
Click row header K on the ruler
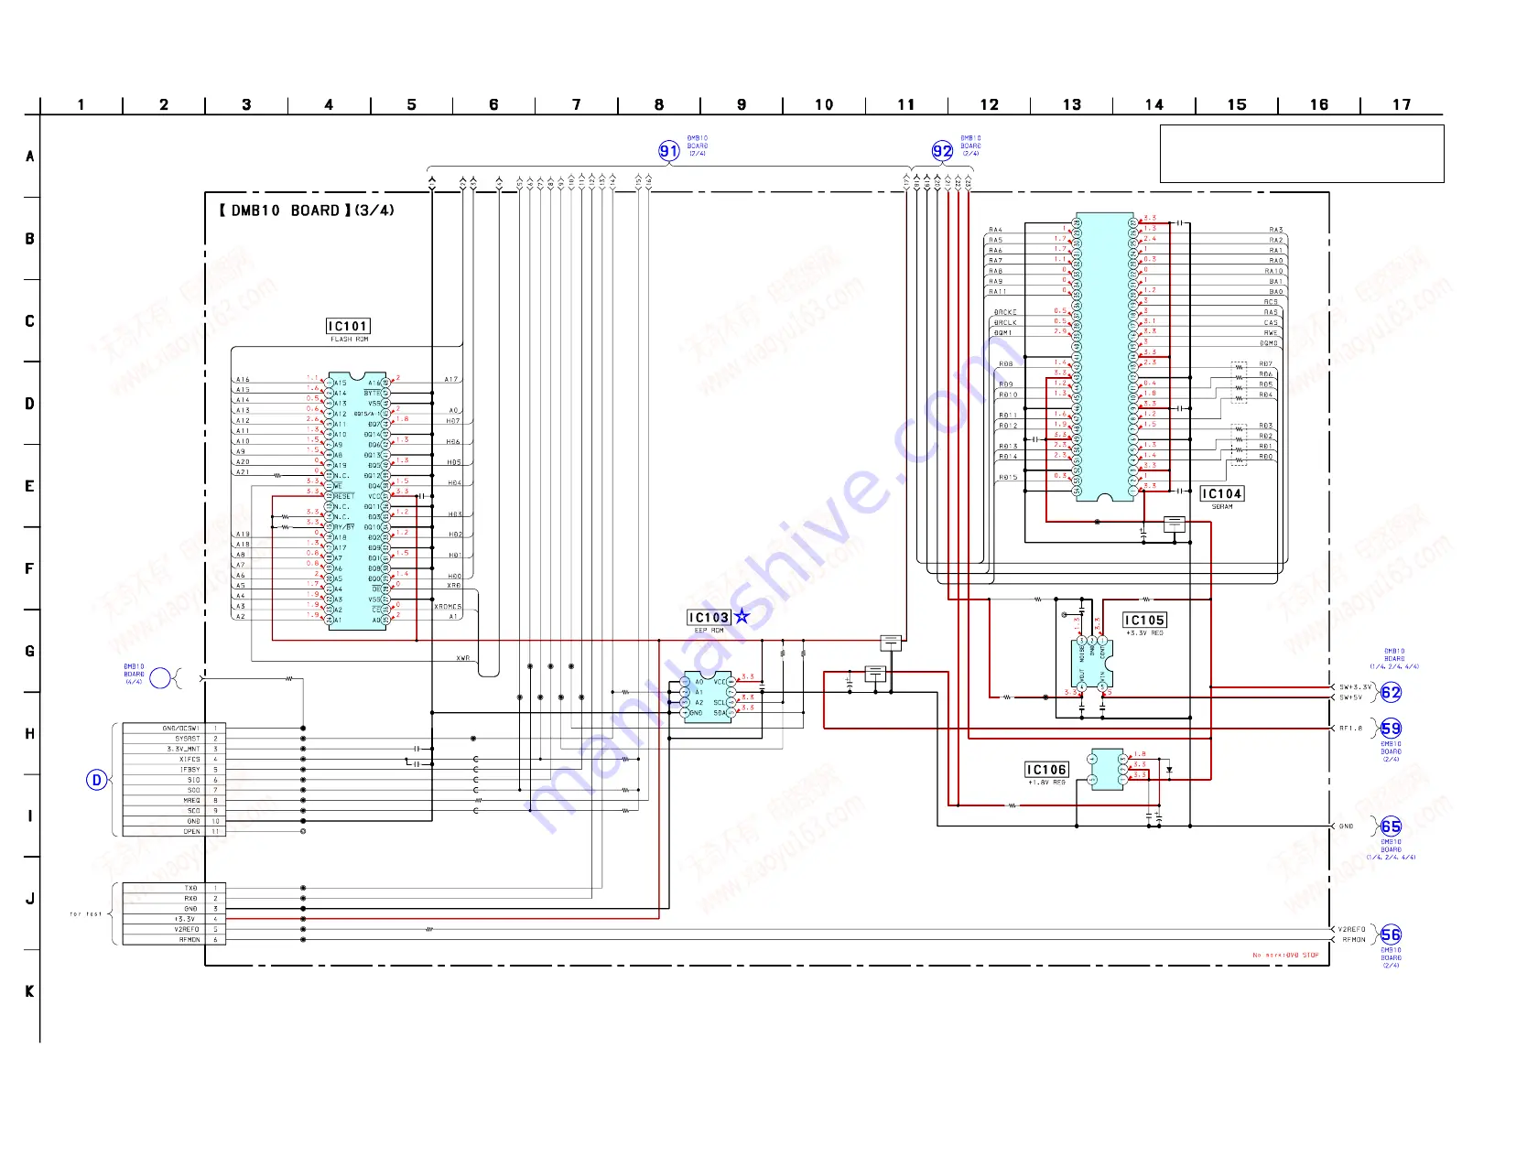[x=29, y=991]
